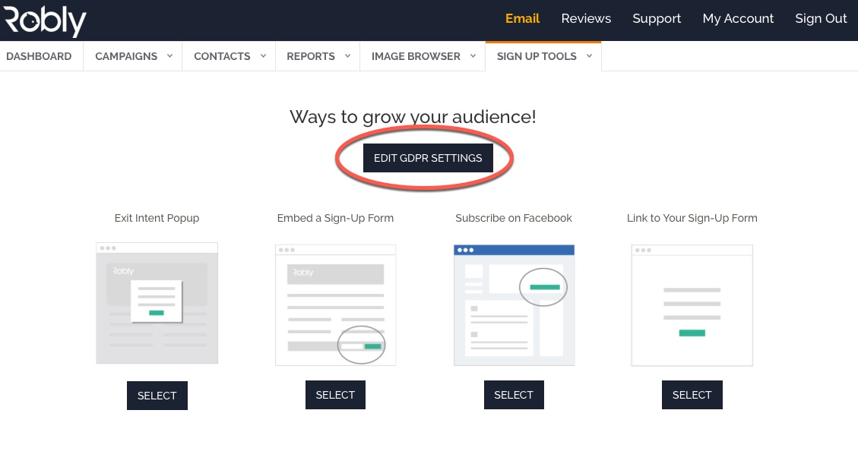
Task: Click Sign Out link
Action: pos(821,18)
